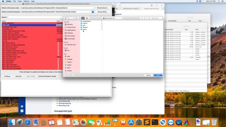Click the file dialog Search field
226x127 pixels.
tap(156, 18)
